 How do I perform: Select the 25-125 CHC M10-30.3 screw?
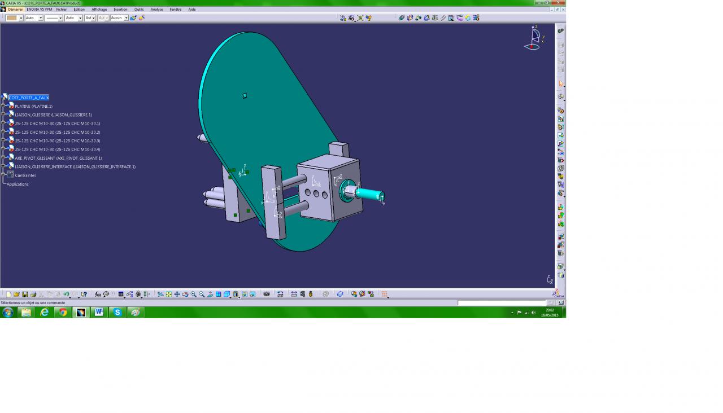[58, 140]
